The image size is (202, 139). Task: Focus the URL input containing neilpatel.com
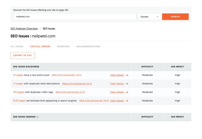(75, 17)
